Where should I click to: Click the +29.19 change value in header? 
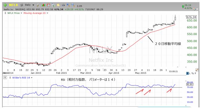tap(69, 10)
